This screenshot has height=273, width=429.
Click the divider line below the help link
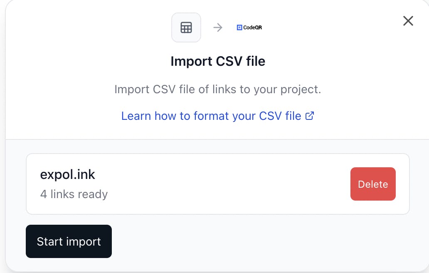click(218, 139)
